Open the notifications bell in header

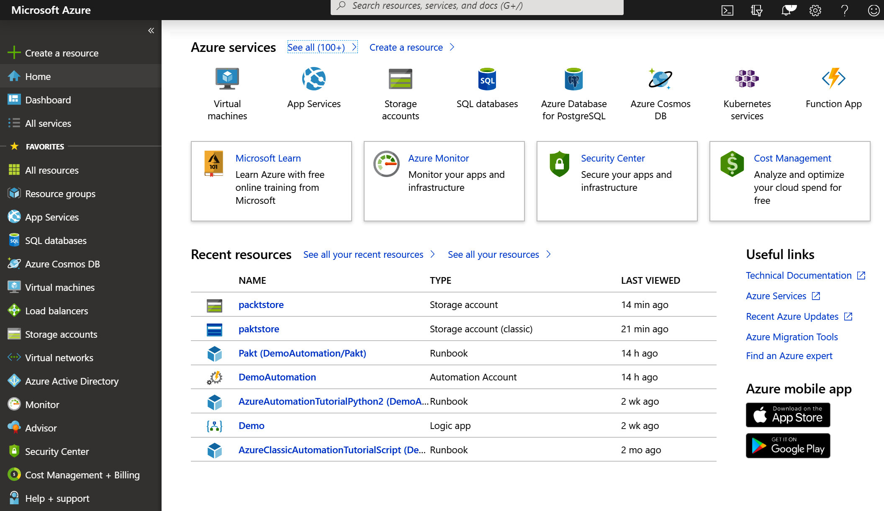click(788, 10)
